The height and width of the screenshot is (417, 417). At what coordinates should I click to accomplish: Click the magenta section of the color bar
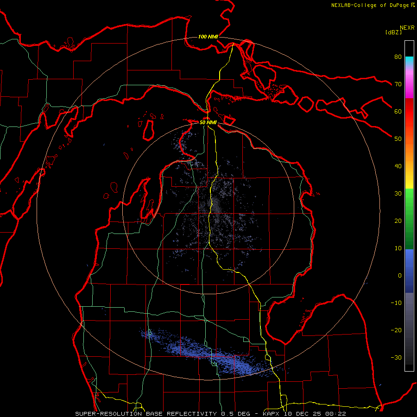[409, 85]
